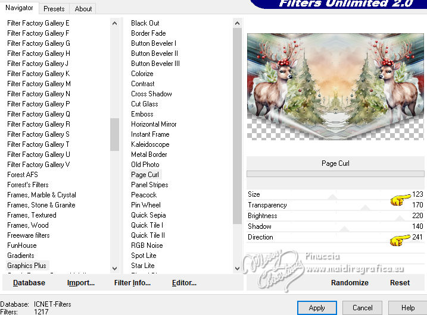Viewport: 427px width, 315px height.
Task: Click the Page Curl preview image
Action: click(335, 87)
